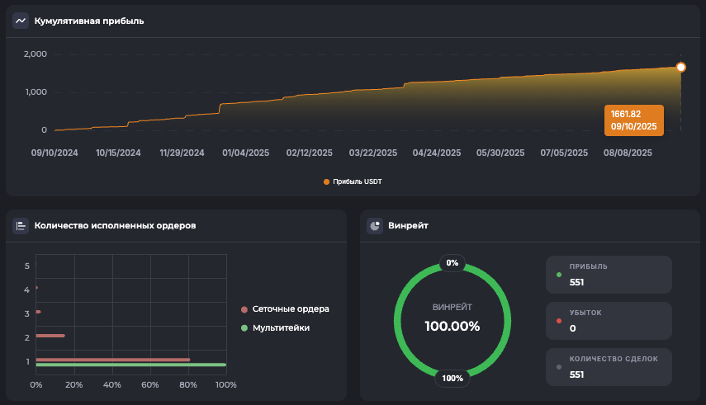The image size is (706, 405).
Task: Click the white endpoint marker on profit chart
Action: 680,68
